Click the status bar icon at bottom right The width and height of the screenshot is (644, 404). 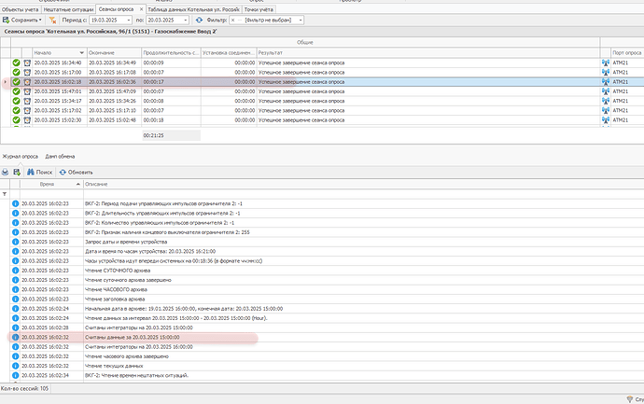[x=630, y=399]
